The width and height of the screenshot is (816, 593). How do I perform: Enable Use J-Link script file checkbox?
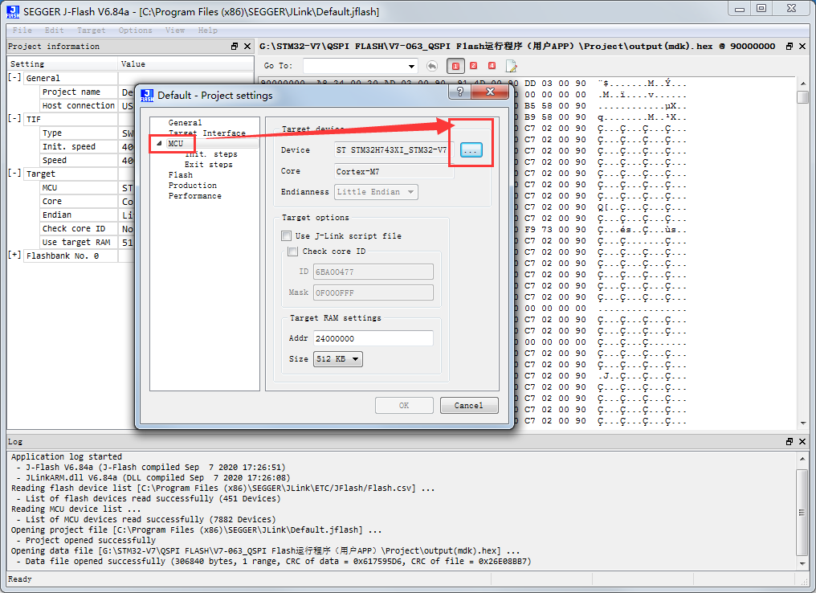286,236
